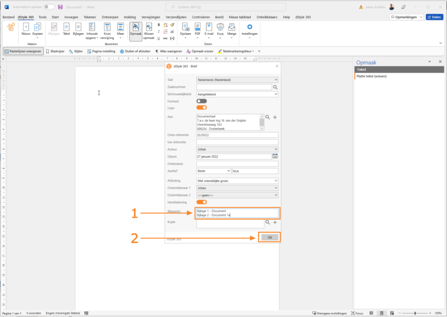This screenshot has width=447, height=317.
Task: Toggle the Logo switch off
Action: (202, 108)
